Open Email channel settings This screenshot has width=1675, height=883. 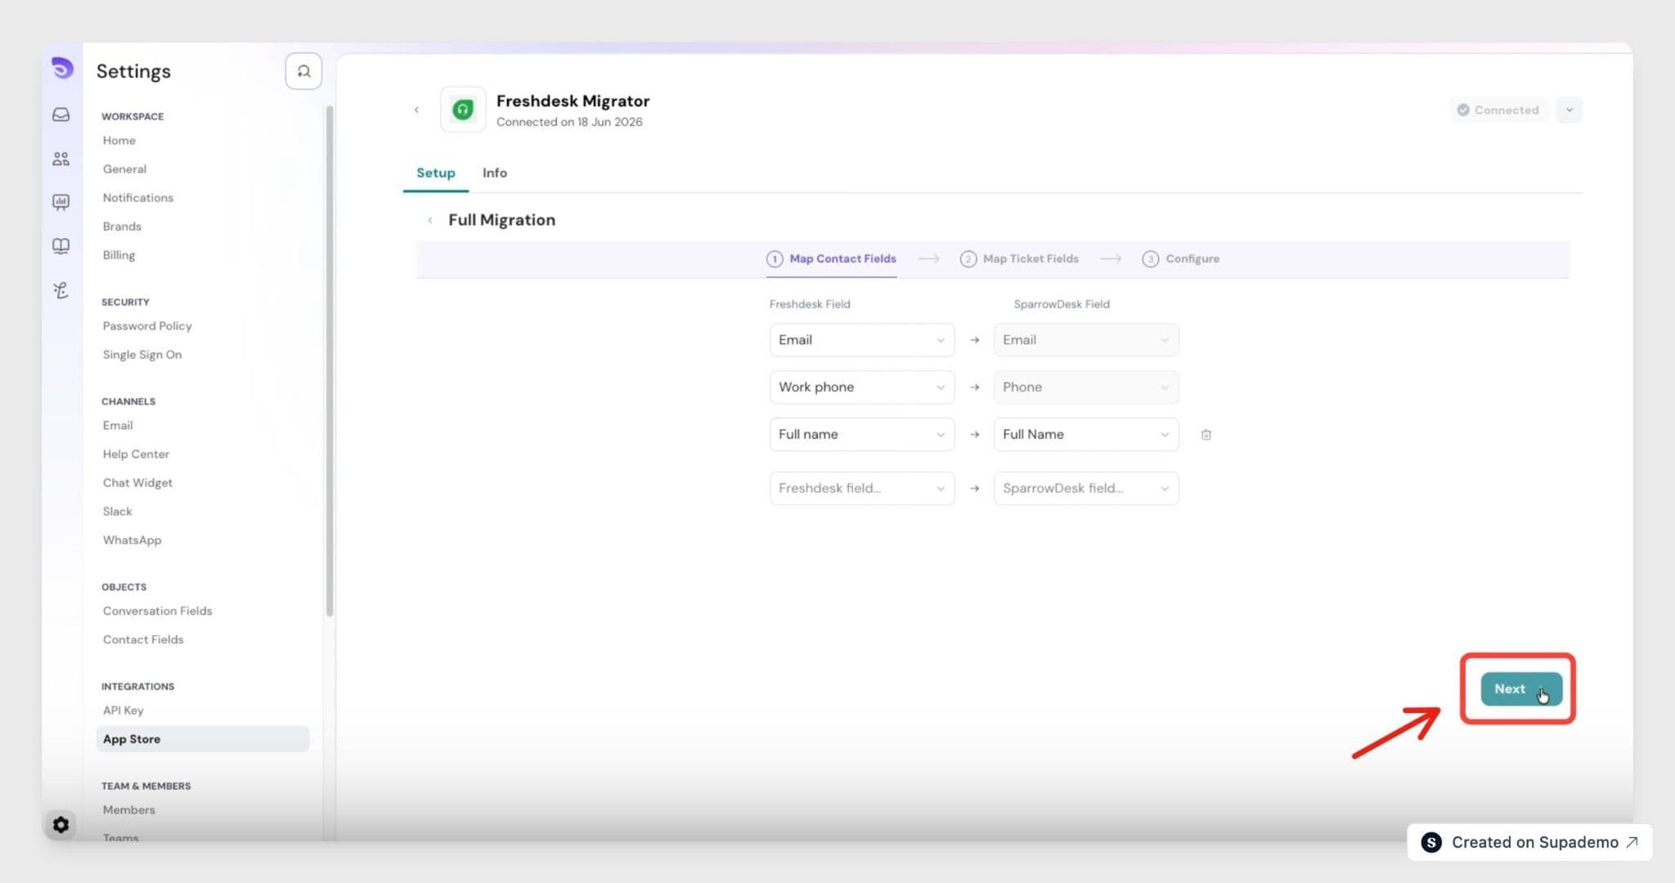(x=118, y=426)
